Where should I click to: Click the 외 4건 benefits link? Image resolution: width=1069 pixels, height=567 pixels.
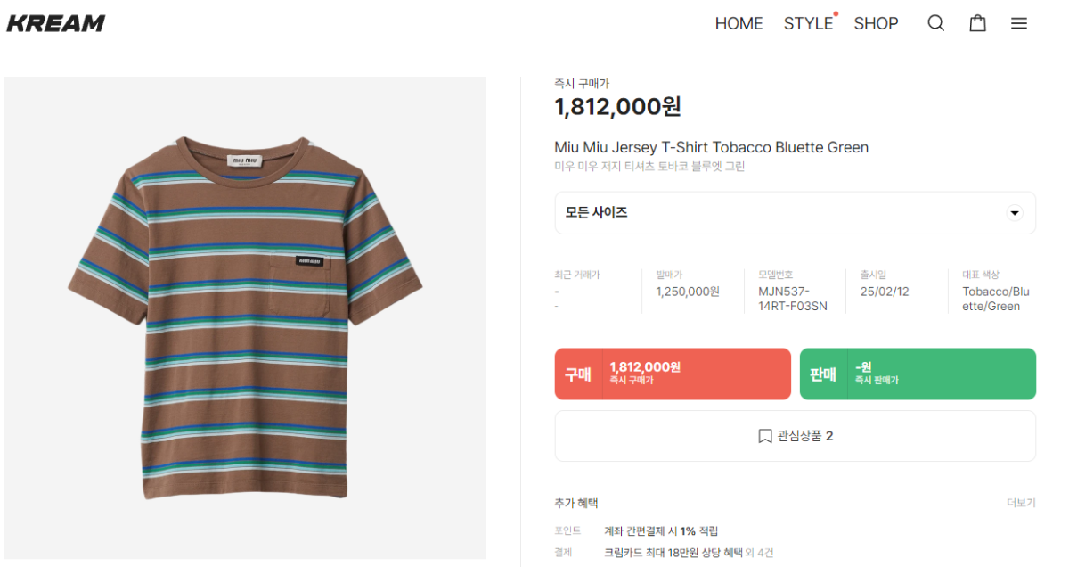759,553
